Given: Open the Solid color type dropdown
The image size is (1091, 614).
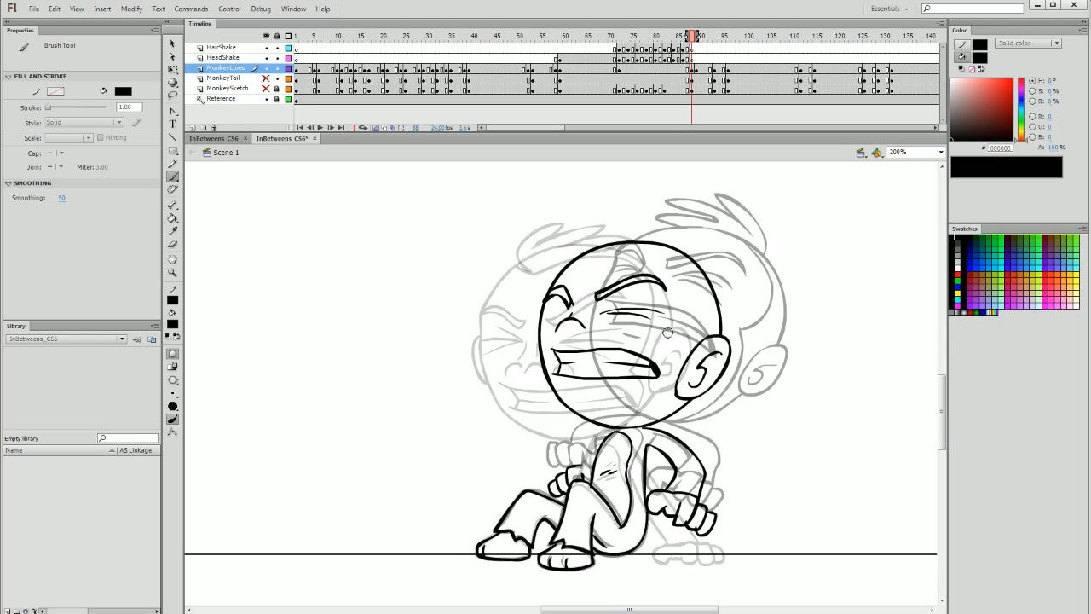Looking at the screenshot, I should (1028, 43).
